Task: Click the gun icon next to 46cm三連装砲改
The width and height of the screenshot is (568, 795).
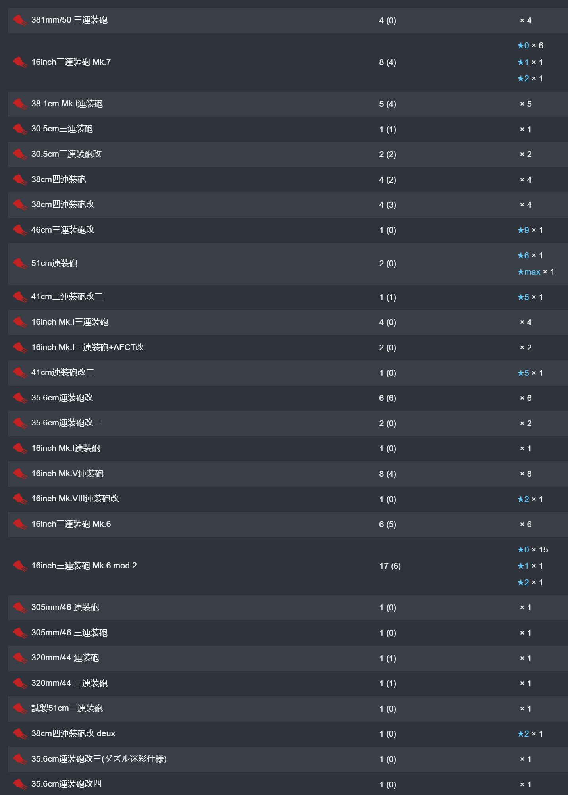Action: [19, 230]
